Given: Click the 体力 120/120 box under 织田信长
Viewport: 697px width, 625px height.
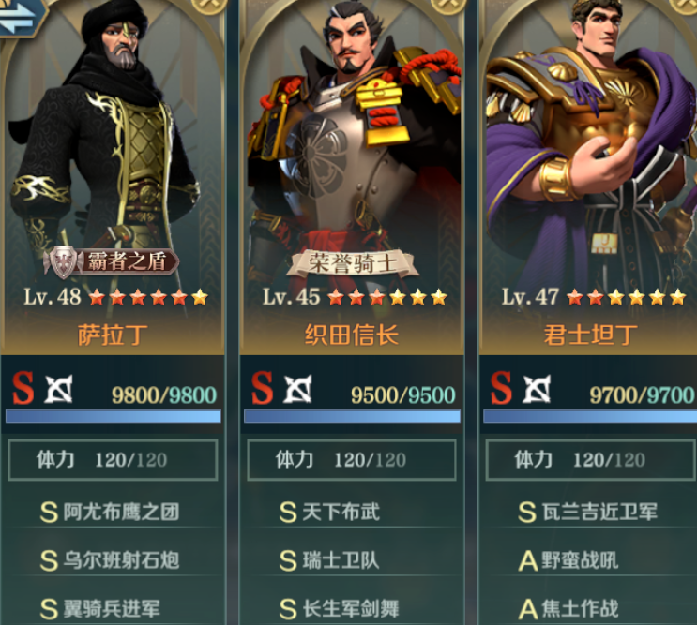Looking at the screenshot, I should pyautogui.click(x=352, y=460).
